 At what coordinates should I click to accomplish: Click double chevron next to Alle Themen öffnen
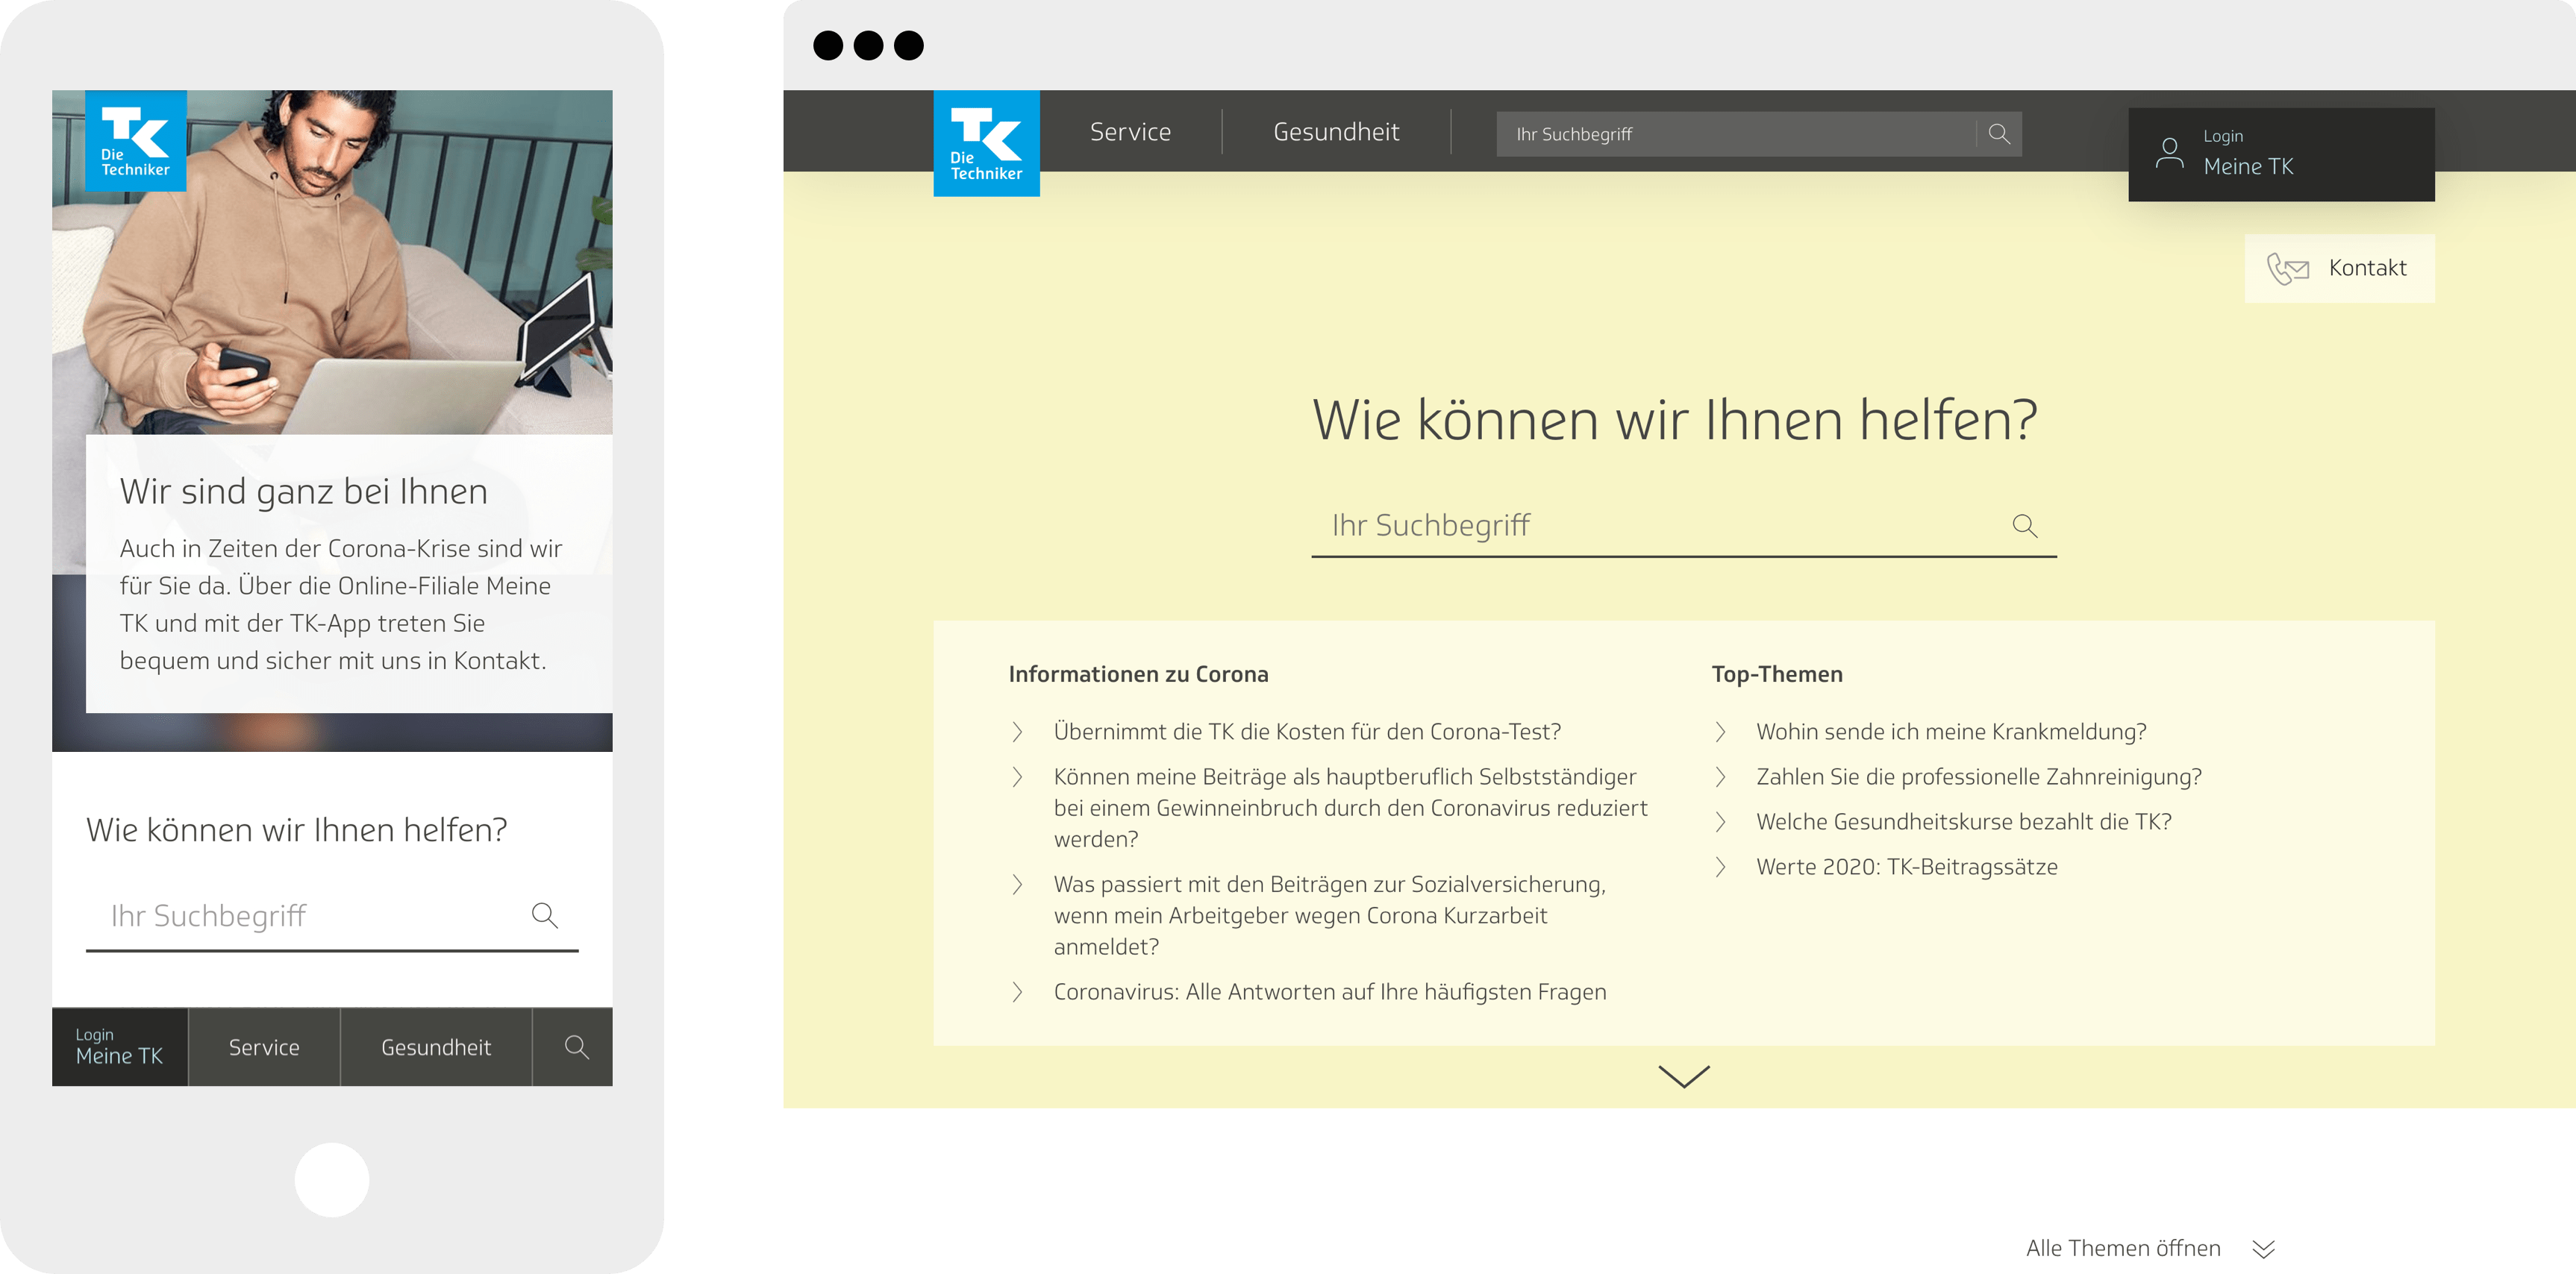(2264, 1249)
